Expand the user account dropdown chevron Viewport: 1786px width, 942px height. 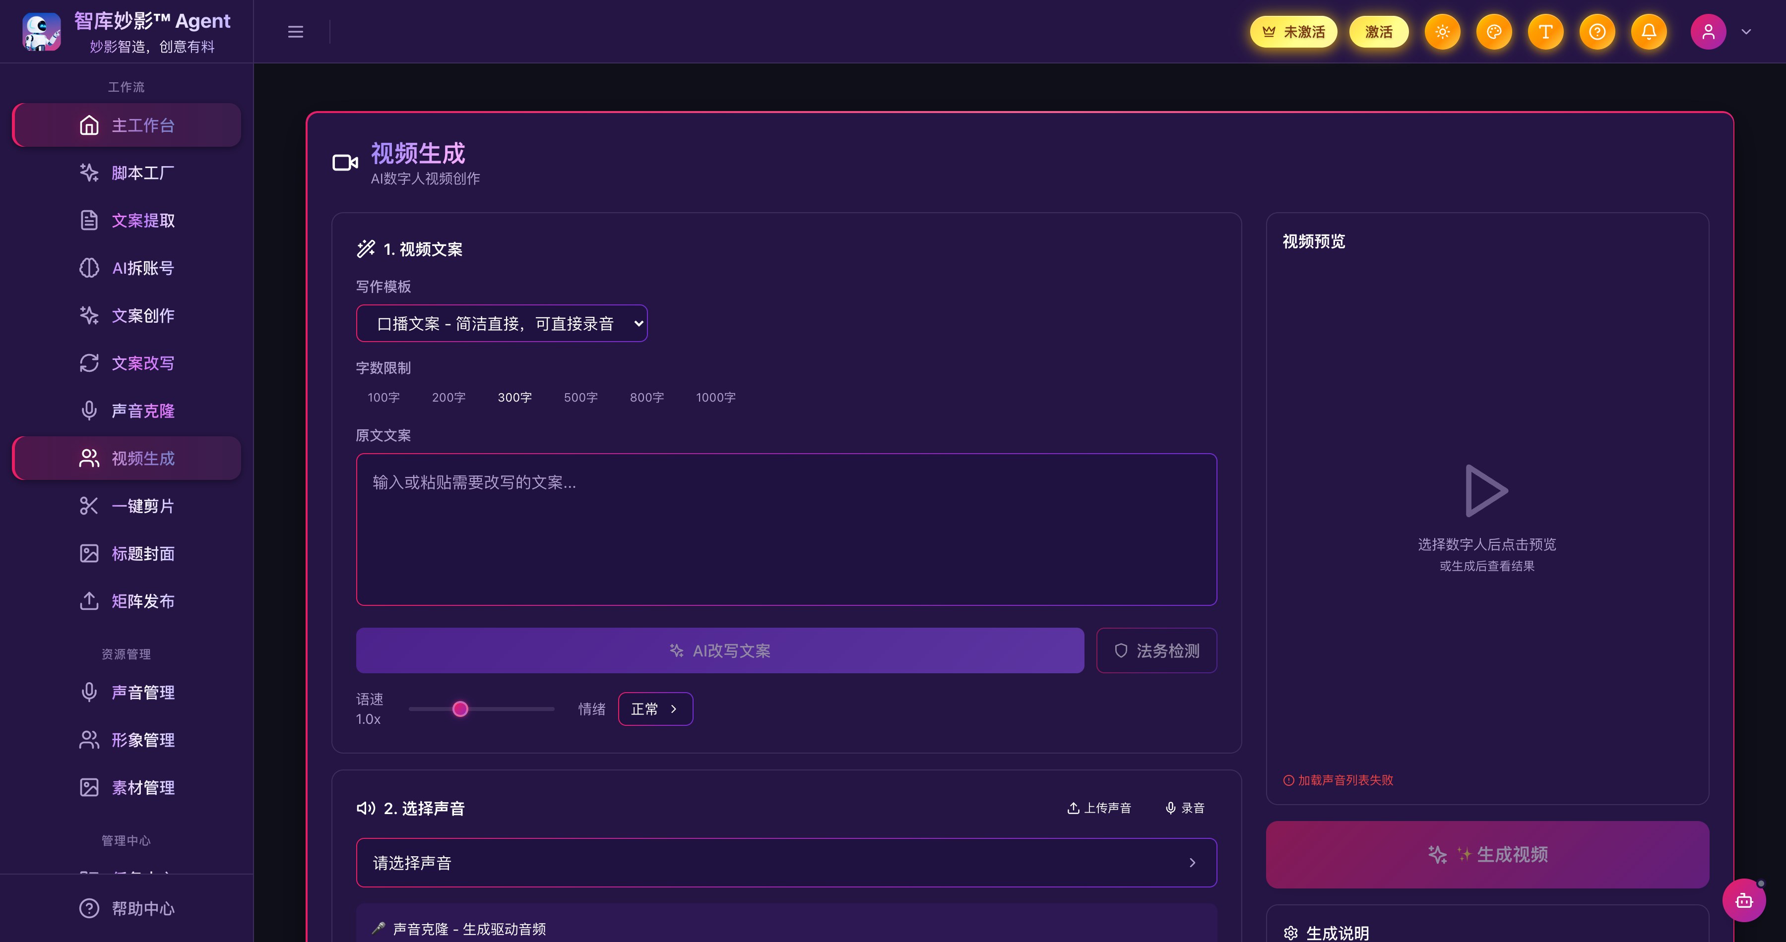[1746, 32]
